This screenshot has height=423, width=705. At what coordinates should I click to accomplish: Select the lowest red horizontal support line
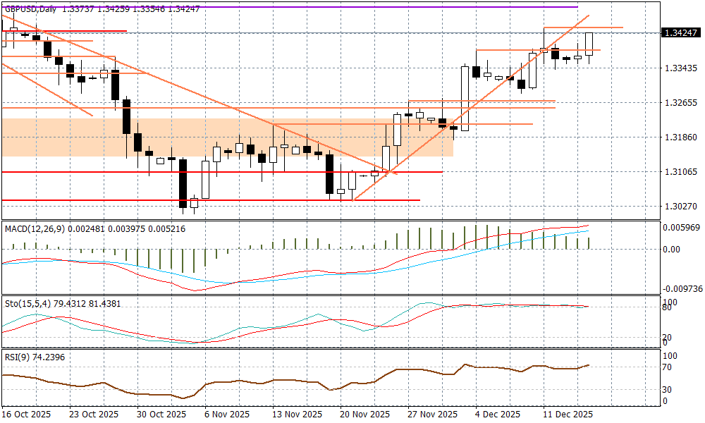pos(211,200)
